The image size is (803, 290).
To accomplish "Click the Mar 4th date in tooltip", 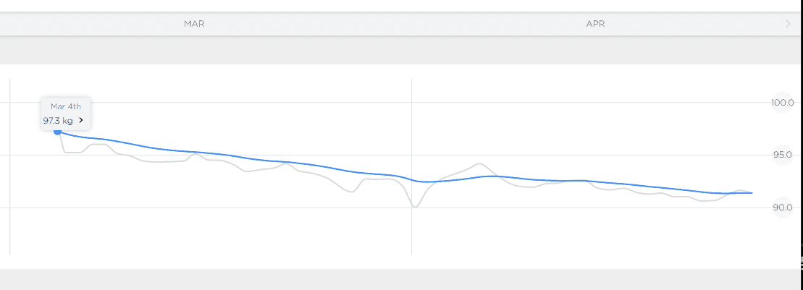I will (66, 106).
